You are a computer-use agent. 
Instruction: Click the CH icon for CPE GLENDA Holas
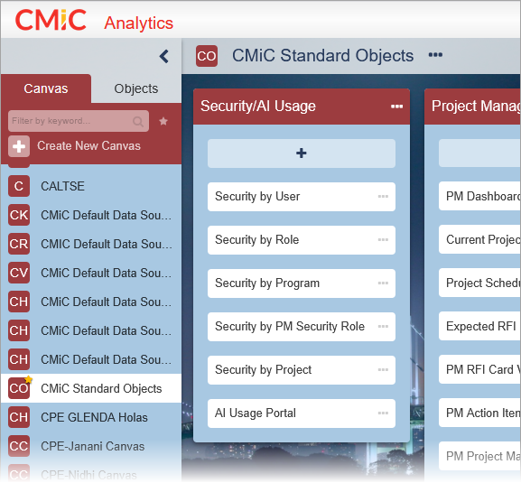(x=19, y=417)
